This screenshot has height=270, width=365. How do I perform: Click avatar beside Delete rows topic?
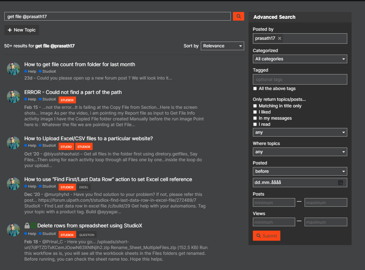pyautogui.click(x=13, y=230)
